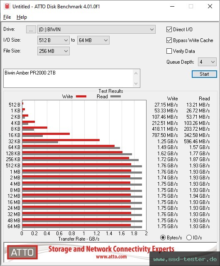
Task: Click the 787.50 MB/s write value
Action: pos(165,135)
